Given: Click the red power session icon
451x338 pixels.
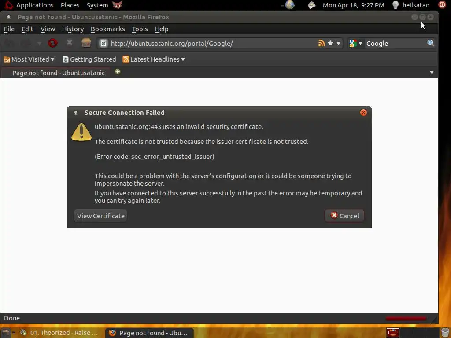Looking at the screenshot, I should (442, 4).
